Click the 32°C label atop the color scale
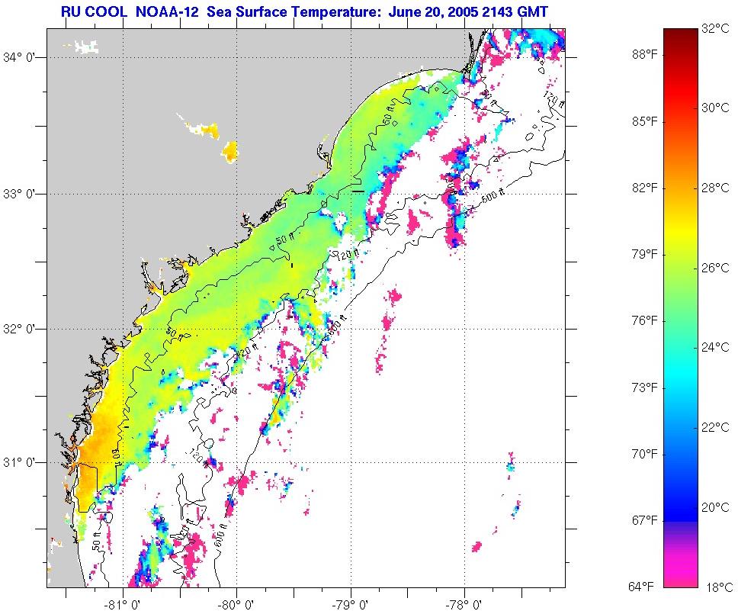Viewport: 738px width, 611px height. 714,29
